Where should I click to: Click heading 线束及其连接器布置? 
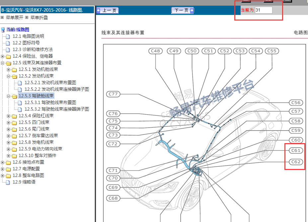click(x=123, y=32)
